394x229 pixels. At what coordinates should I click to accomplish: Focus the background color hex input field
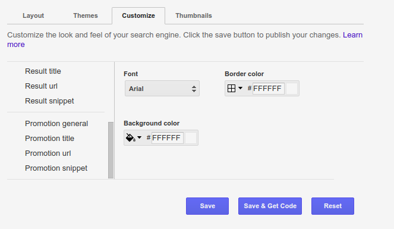168,138
